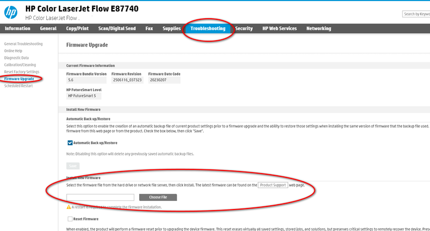
Task: Go to Calibration/Cleaning page
Action: [x=20, y=65]
